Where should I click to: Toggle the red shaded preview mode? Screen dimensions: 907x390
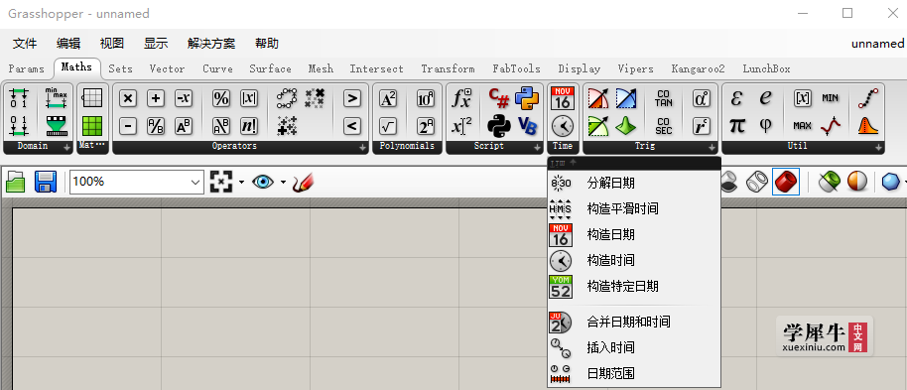[786, 182]
